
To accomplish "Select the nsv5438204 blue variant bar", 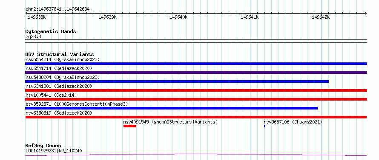I will pos(177,81).
